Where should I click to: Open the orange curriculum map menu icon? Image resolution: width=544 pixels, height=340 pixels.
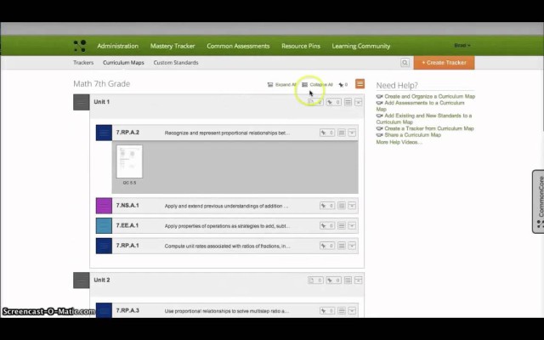click(x=360, y=84)
